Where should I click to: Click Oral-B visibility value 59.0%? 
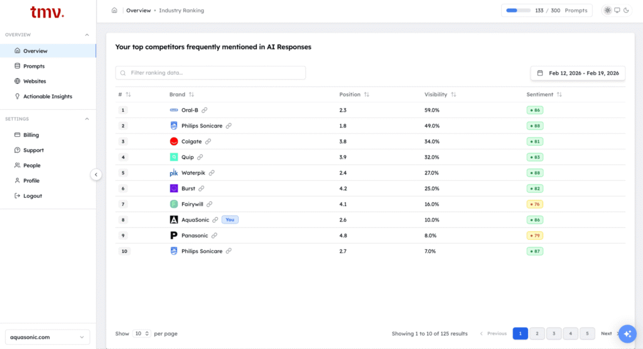(x=432, y=110)
